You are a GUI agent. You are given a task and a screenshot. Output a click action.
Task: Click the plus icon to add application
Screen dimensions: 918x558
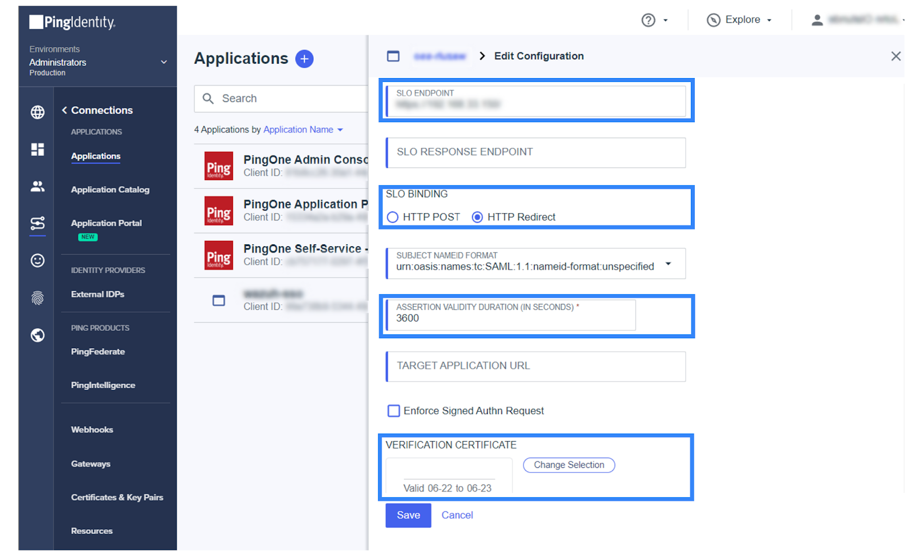(x=305, y=58)
